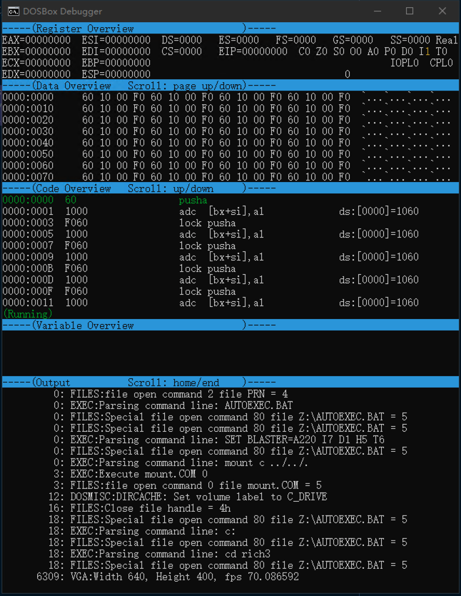
Task: Select the Register Overview header
Action: [230, 28]
